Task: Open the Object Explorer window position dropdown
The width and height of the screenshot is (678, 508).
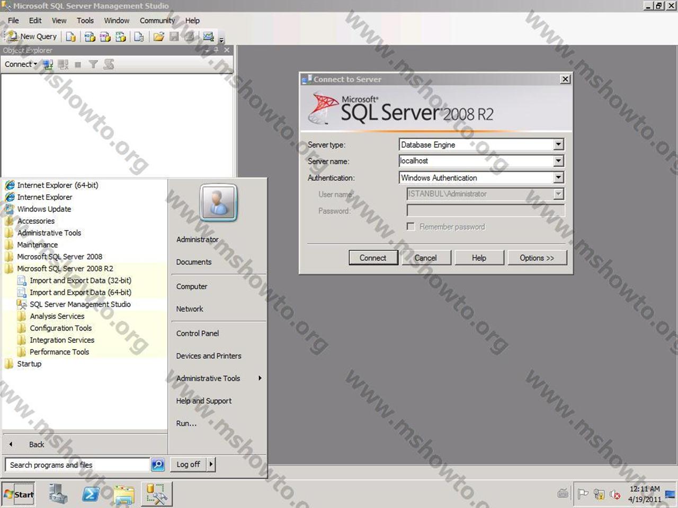Action: 207,50
